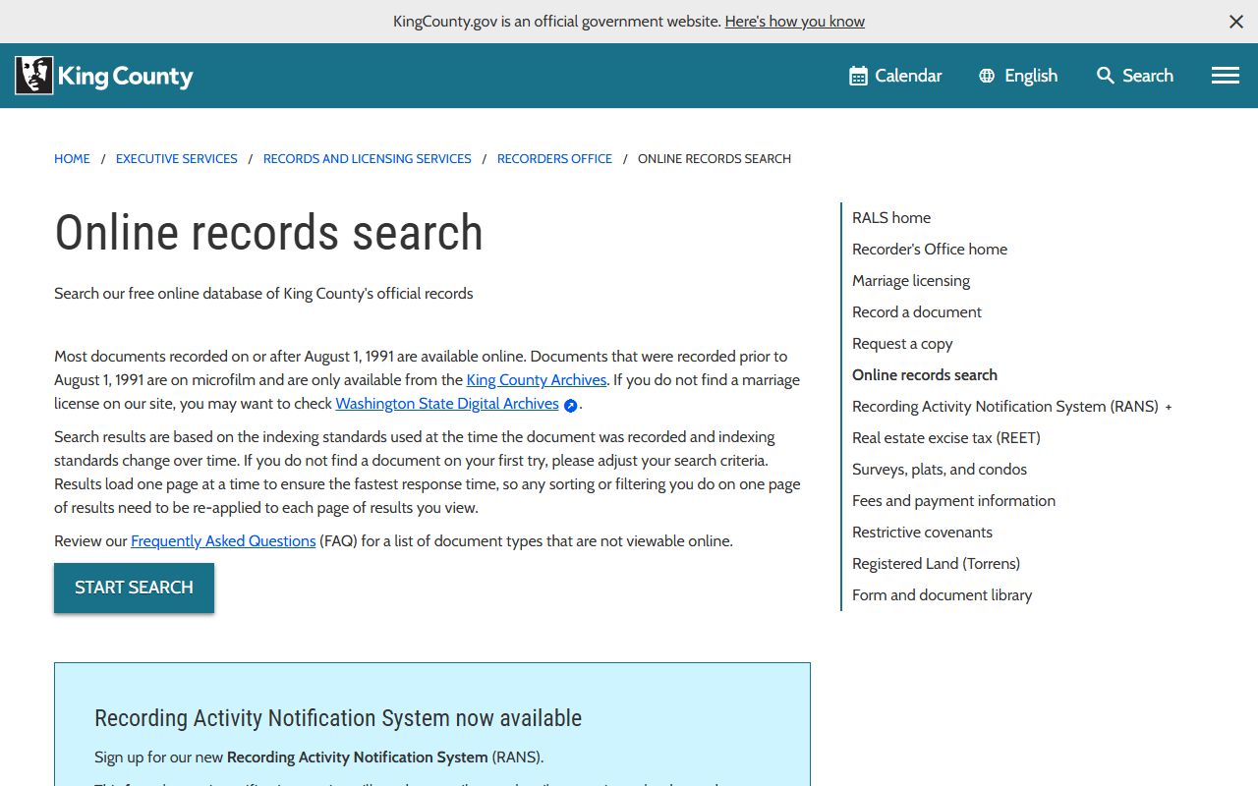Click ONLINE RECORDS SEARCH breadcrumb text
Screen dimensions: 1258x786
[715, 158]
